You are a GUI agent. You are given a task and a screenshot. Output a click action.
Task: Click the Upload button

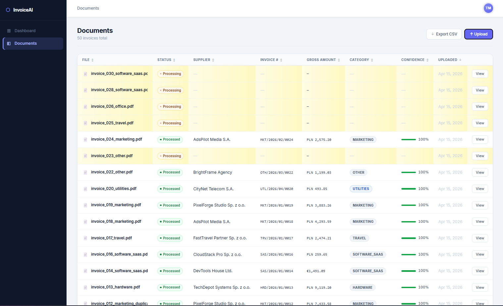coord(478,34)
